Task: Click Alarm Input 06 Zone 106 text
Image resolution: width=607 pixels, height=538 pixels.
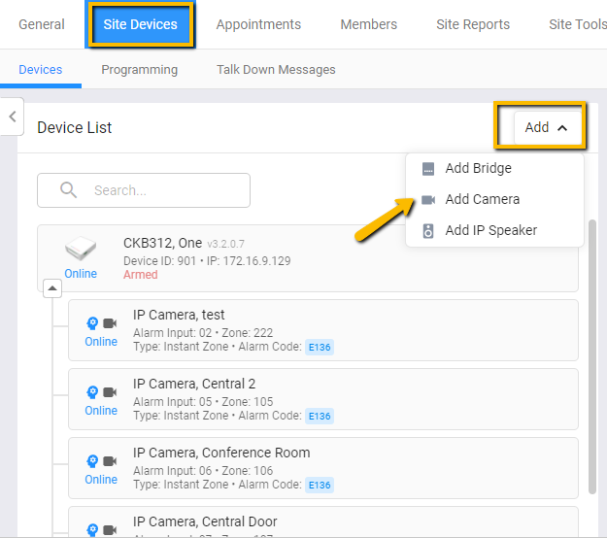Action: (x=203, y=471)
